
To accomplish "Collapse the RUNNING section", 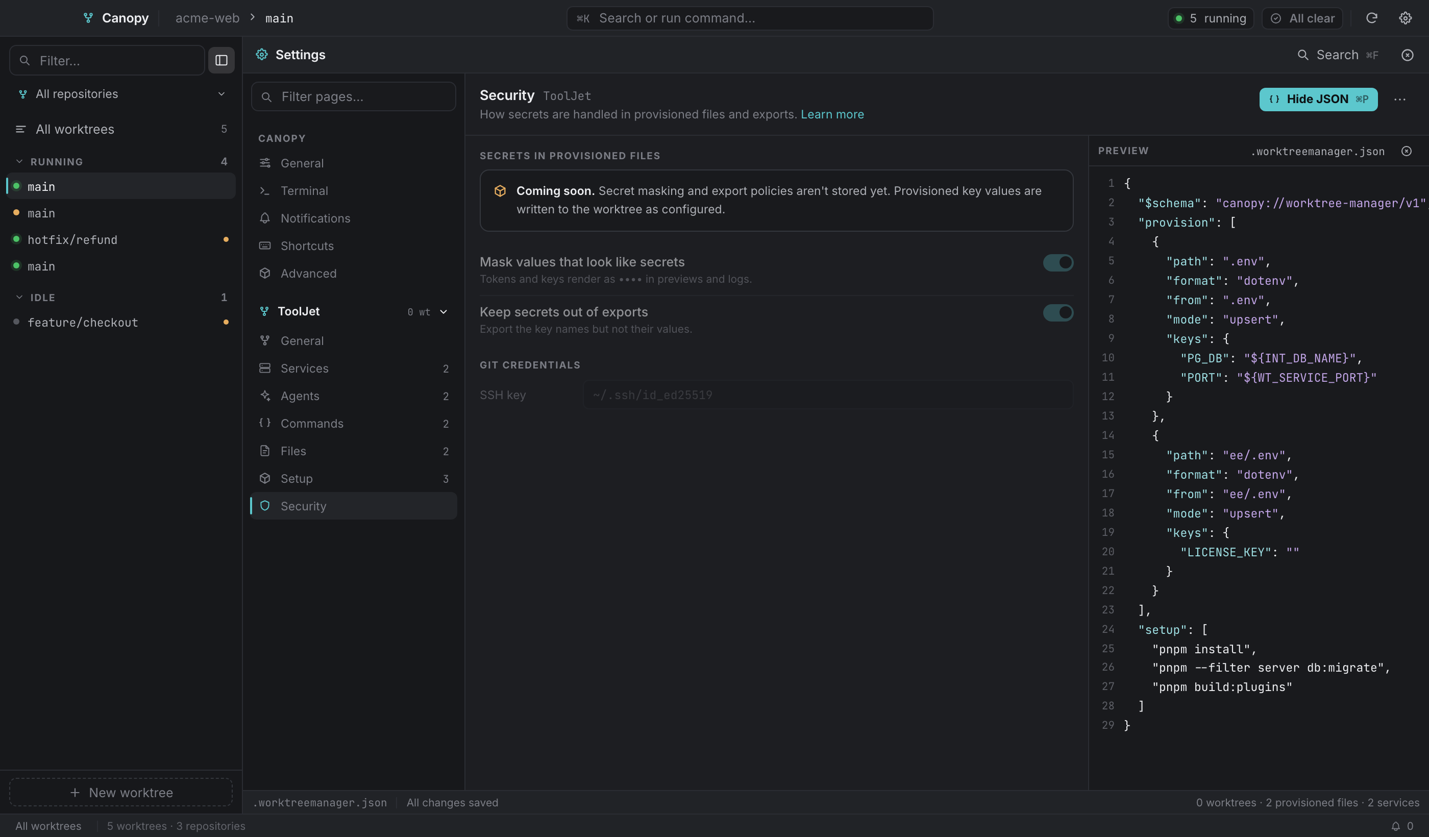I will tap(19, 162).
